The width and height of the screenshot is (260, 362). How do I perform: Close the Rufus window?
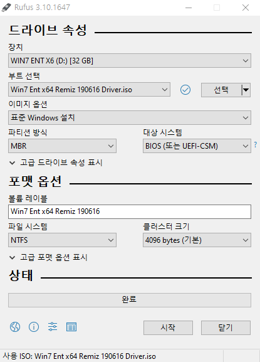pyautogui.click(x=246, y=8)
